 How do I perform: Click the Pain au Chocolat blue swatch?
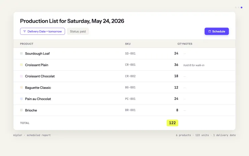pyautogui.click(x=21, y=99)
